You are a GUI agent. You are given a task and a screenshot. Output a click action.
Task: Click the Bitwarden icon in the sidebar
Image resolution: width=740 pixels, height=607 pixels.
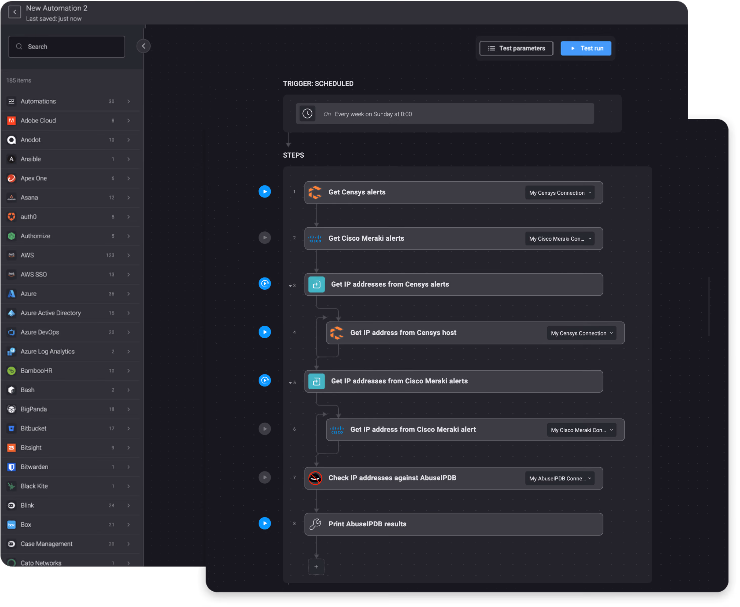(x=12, y=467)
